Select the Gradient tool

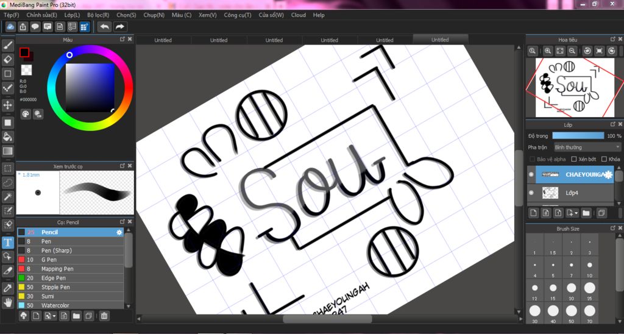coord(7,151)
